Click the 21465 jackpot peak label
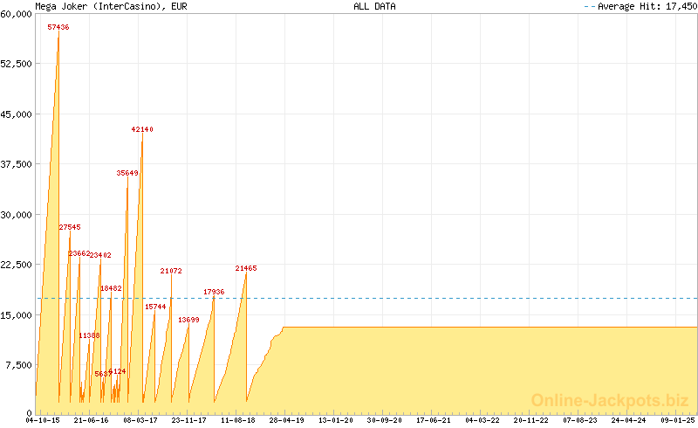The height and width of the screenshot is (428, 698). pyautogui.click(x=246, y=268)
